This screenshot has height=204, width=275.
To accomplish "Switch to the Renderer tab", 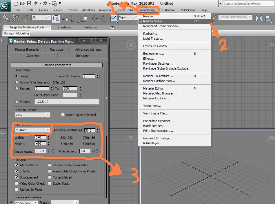I will 82,56.
